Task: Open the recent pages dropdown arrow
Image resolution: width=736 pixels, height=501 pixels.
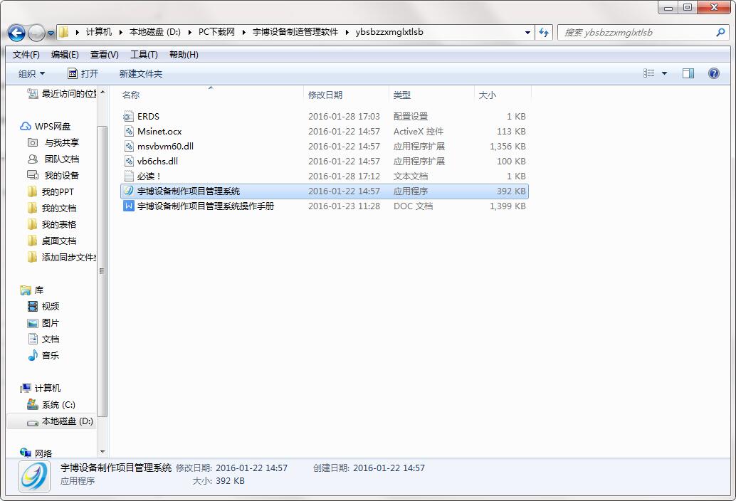Action: (51, 33)
